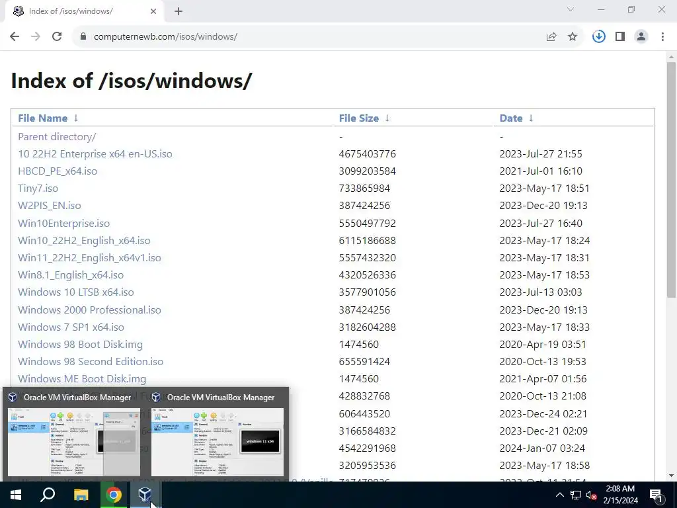Click VirtualBox icon in taskbar
The width and height of the screenshot is (677, 508).
[145, 495]
